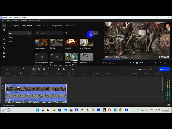The width and height of the screenshot is (172, 129).
Task: Switch to the Sample videos tab
Action: 41,26
